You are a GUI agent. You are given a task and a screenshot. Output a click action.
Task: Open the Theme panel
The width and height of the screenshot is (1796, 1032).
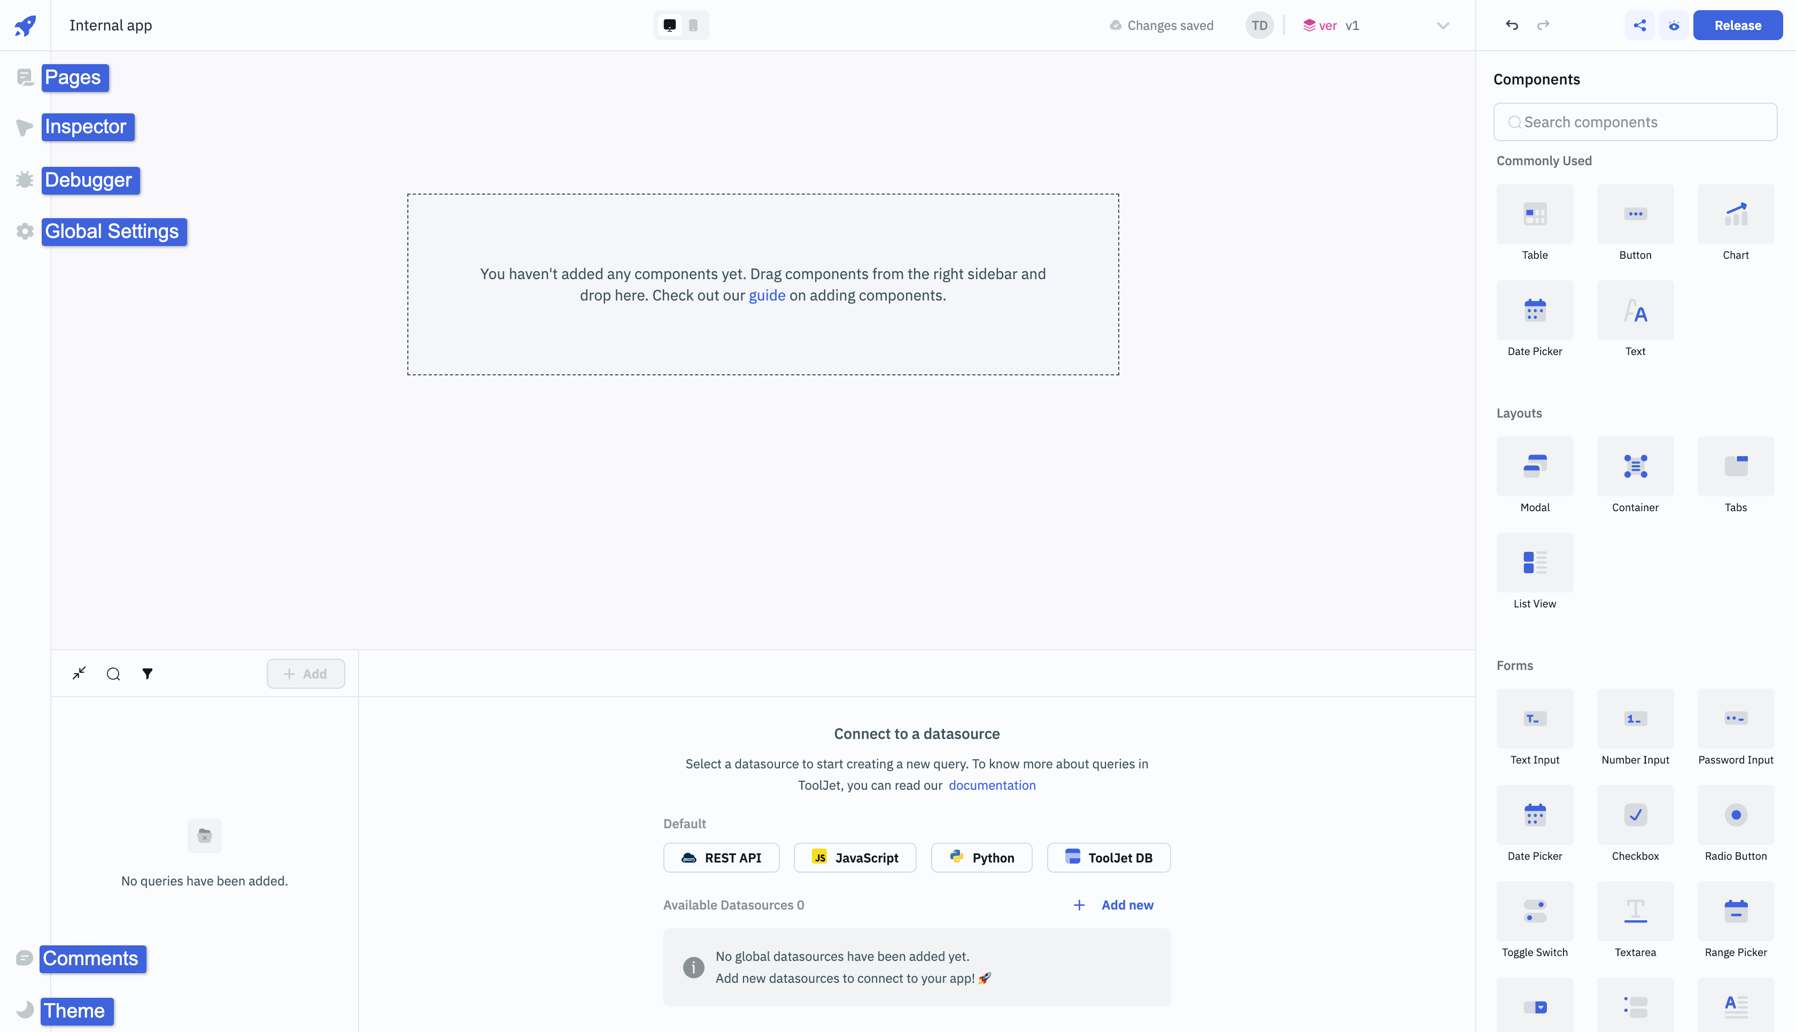[x=74, y=1010]
